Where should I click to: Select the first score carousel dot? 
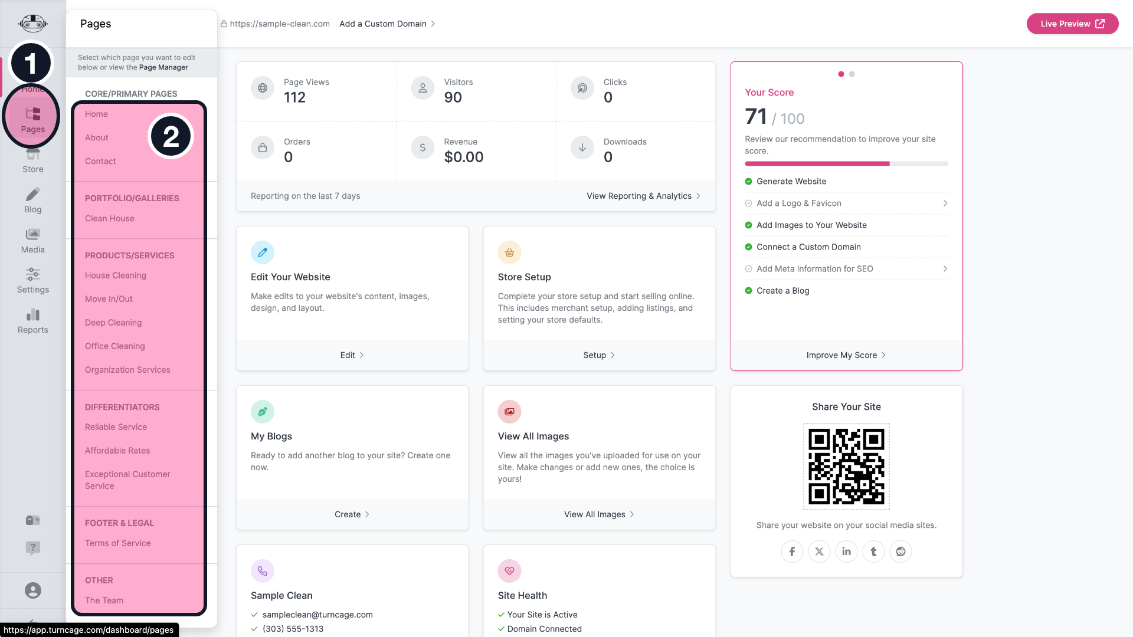[841, 74]
